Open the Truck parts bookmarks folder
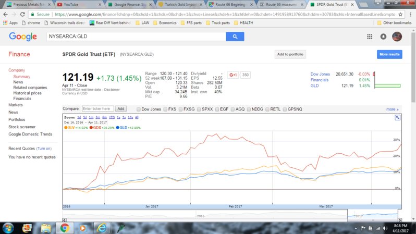This screenshot has width=416, height=234. (x=218, y=23)
